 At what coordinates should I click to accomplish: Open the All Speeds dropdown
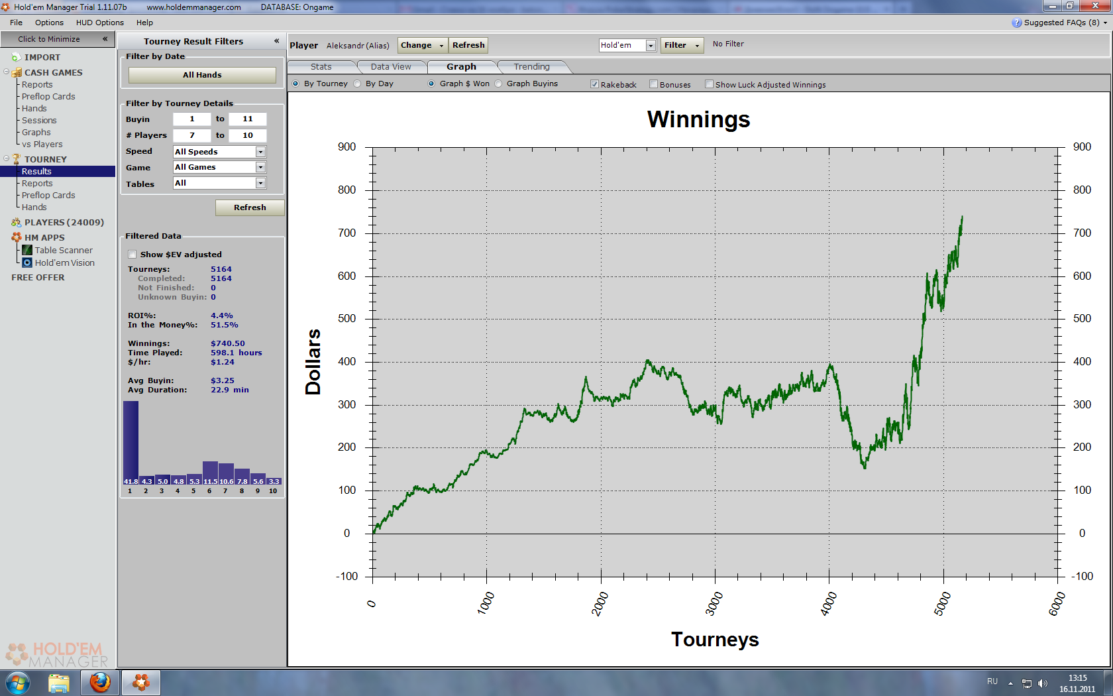point(260,152)
